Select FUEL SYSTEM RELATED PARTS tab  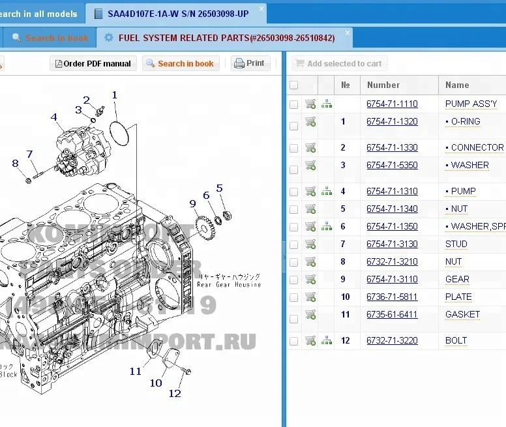(x=224, y=38)
